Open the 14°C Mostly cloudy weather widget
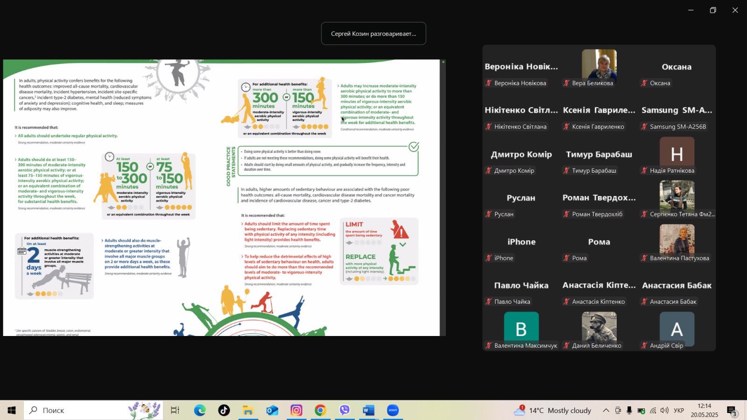 coord(552,410)
